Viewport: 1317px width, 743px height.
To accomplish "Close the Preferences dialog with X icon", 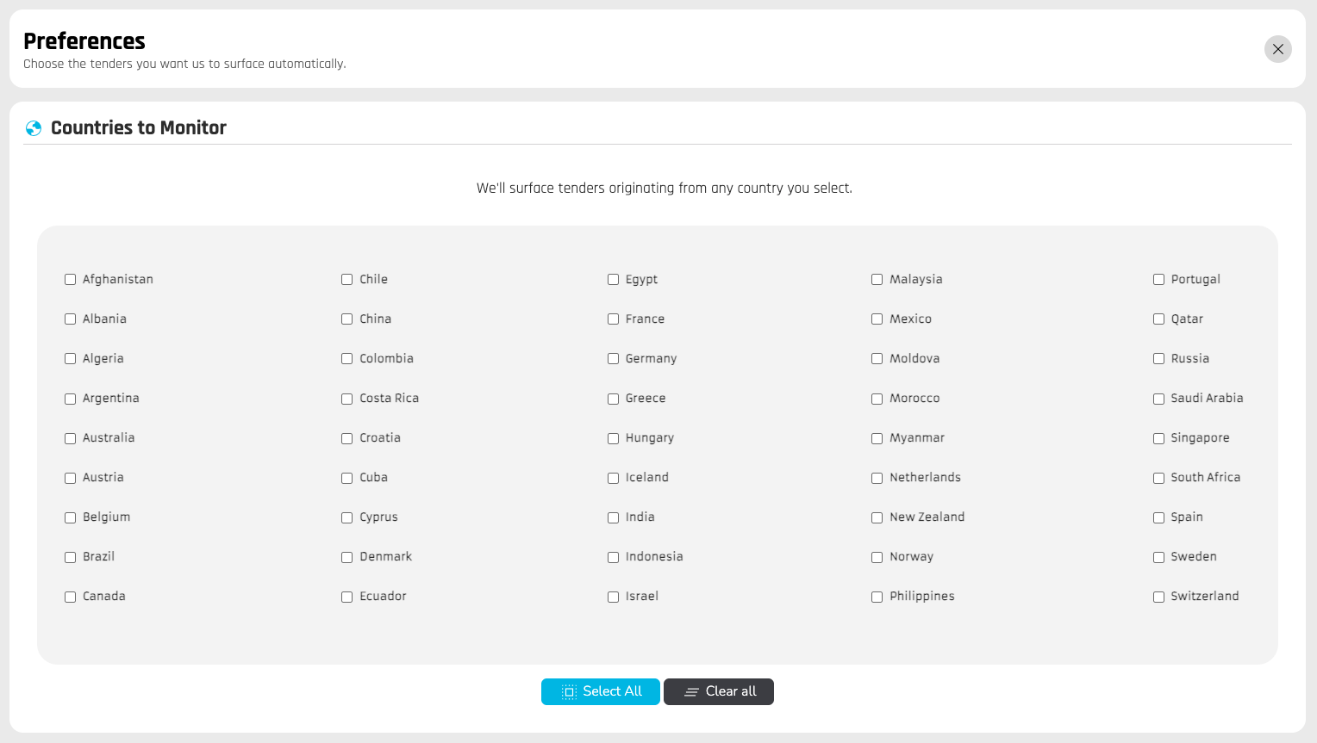I will click(1277, 49).
